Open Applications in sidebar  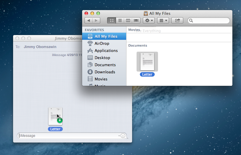[104, 51]
